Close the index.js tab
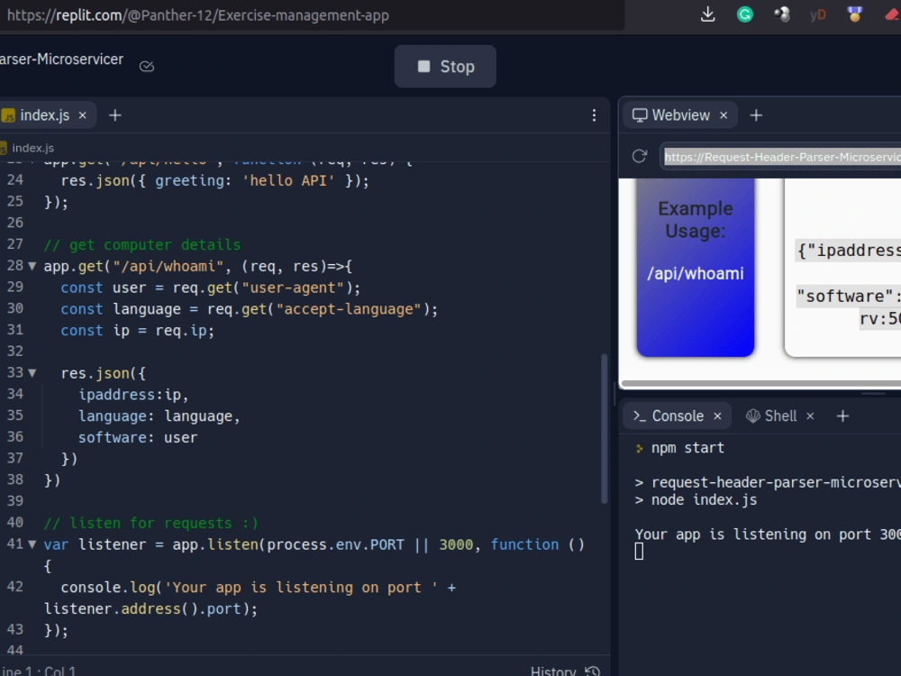This screenshot has height=676, width=901. pos(83,115)
